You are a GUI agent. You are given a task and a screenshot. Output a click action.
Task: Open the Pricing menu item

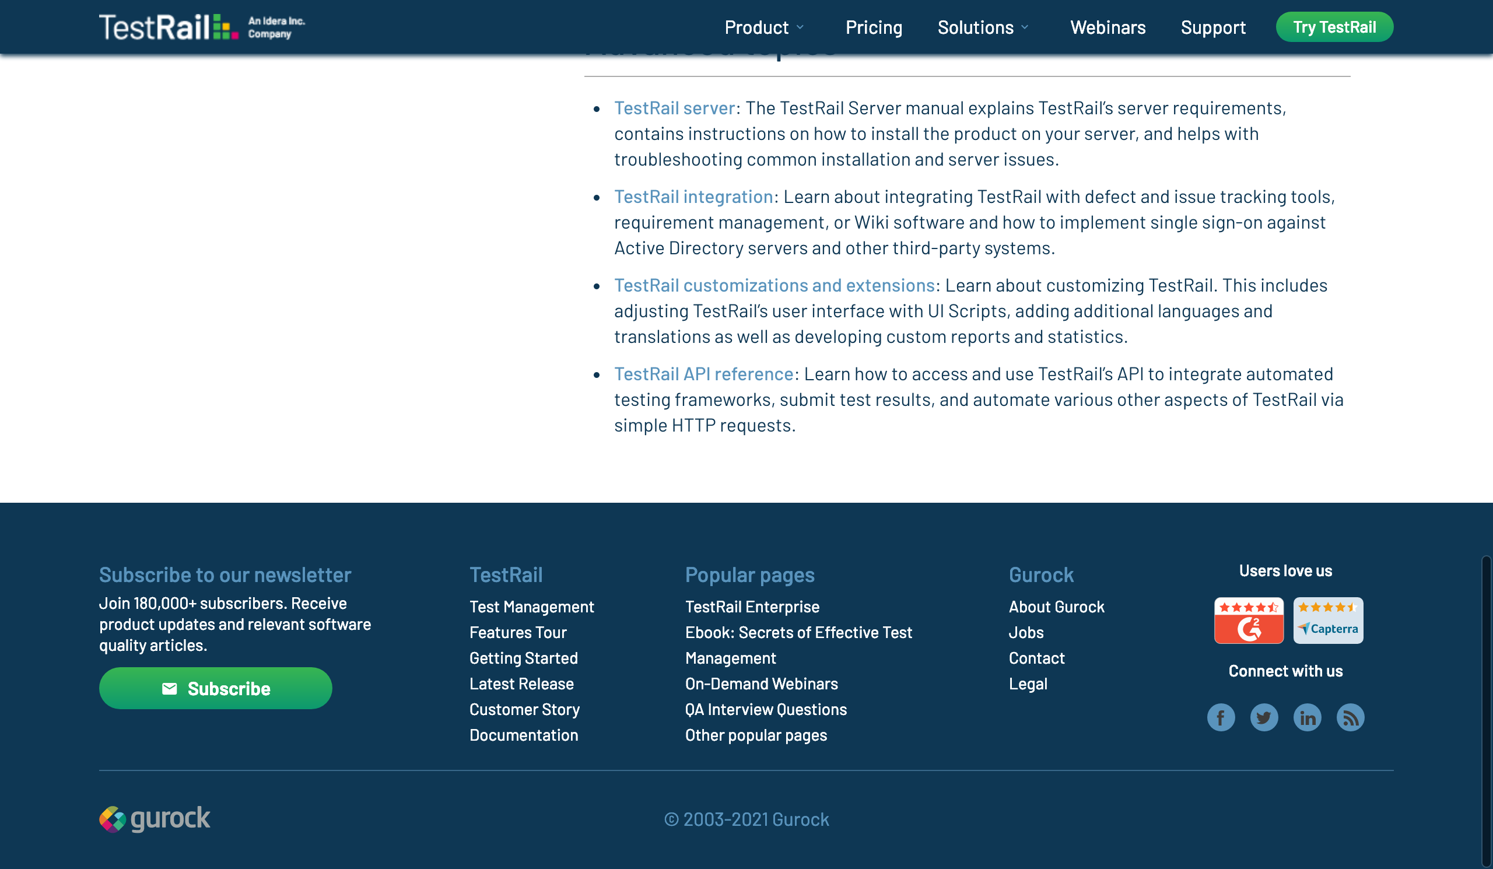tap(873, 27)
